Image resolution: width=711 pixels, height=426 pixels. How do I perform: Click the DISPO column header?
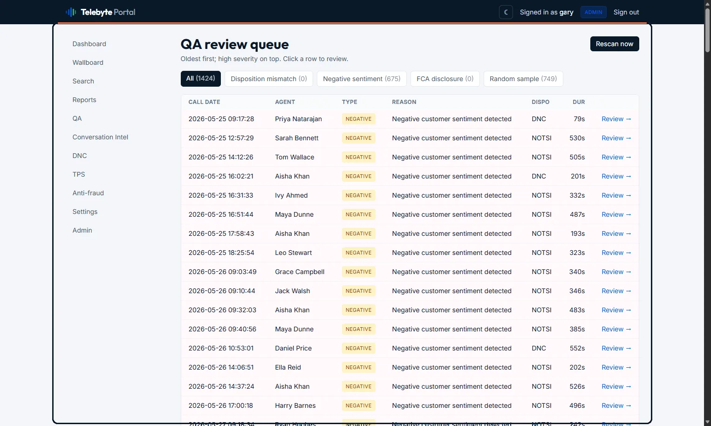pos(540,102)
